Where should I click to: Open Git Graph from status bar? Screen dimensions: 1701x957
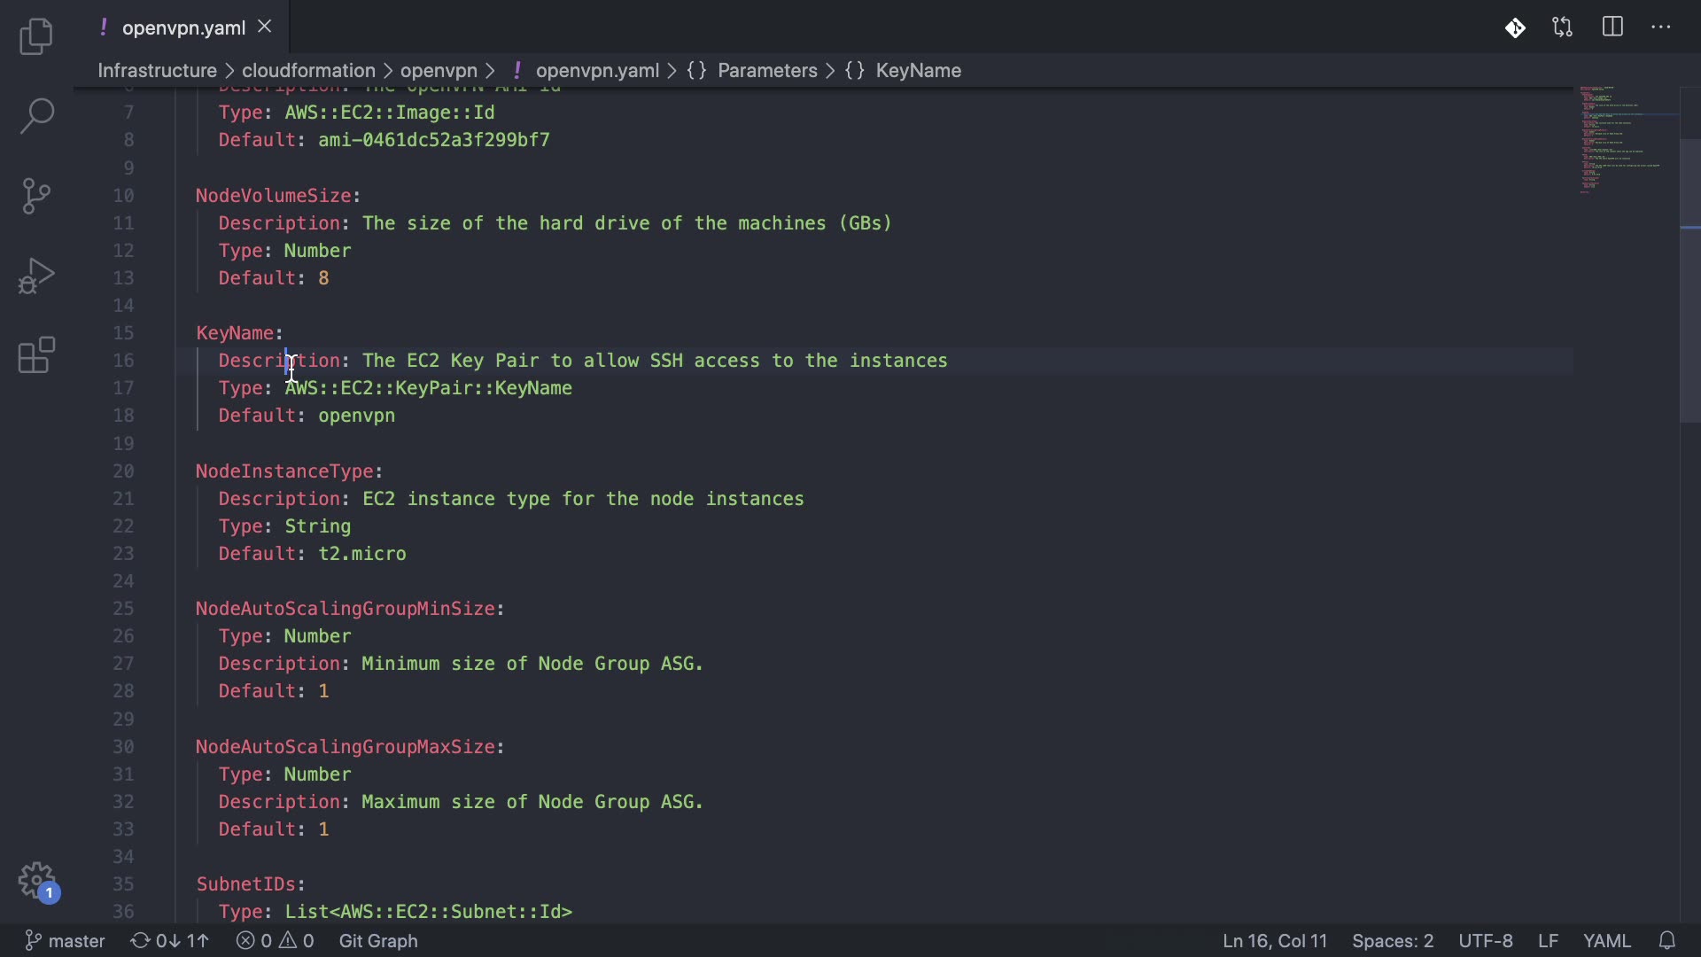click(378, 940)
